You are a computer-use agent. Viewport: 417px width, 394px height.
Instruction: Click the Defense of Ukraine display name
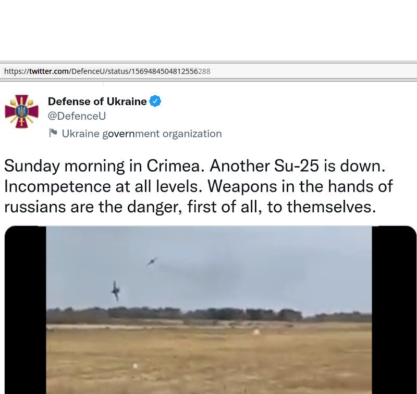pyautogui.click(x=97, y=101)
